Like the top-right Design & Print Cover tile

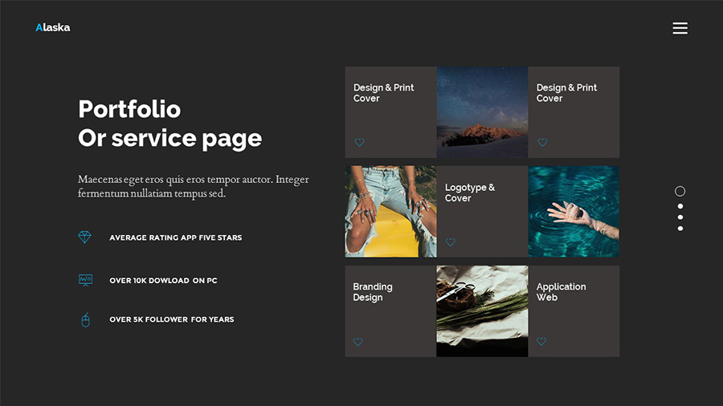pos(542,142)
